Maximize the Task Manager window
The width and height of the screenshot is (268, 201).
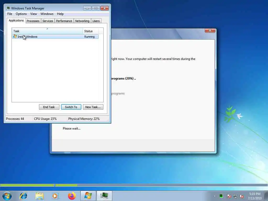96,8
